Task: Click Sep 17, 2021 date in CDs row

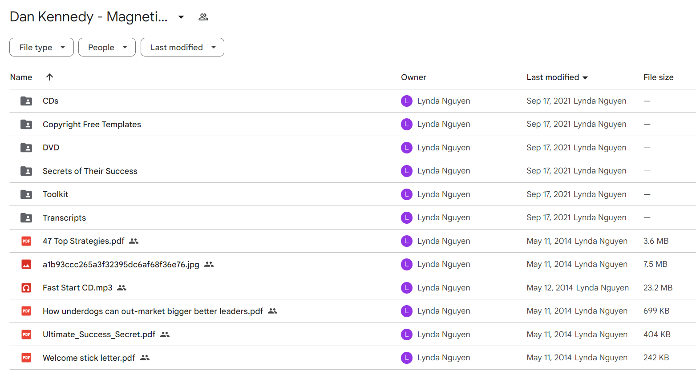Action: tap(549, 101)
